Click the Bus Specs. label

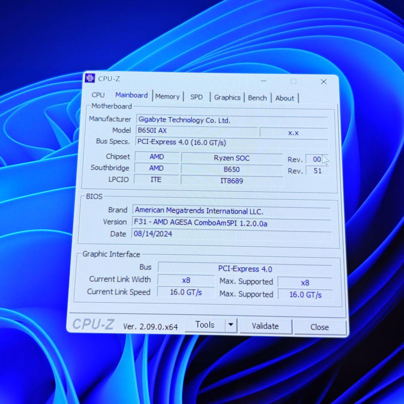pos(113,141)
